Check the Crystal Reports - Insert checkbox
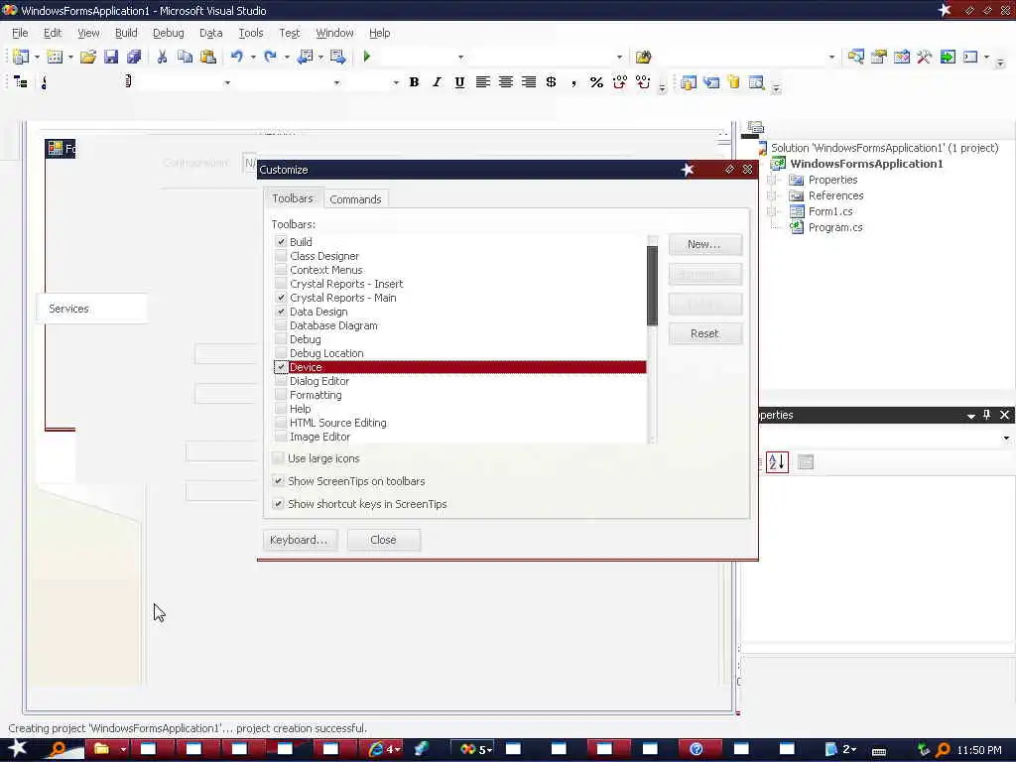The width and height of the screenshot is (1016, 762). coord(281,284)
